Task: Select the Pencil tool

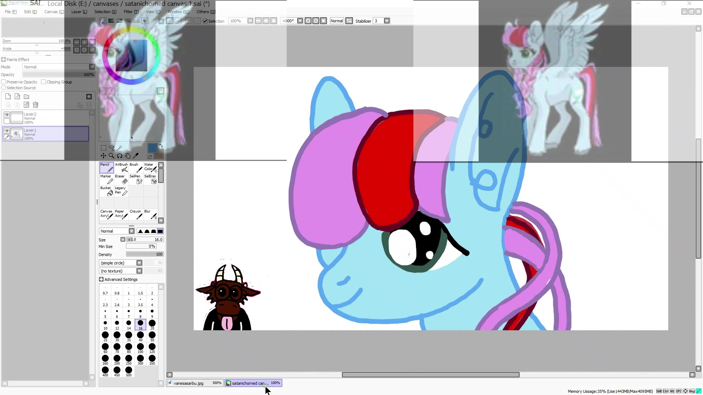Action: 107,168
